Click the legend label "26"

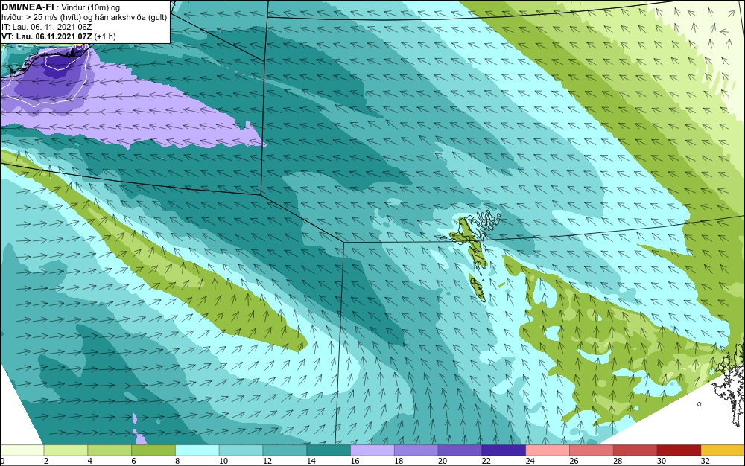pyautogui.click(x=574, y=461)
